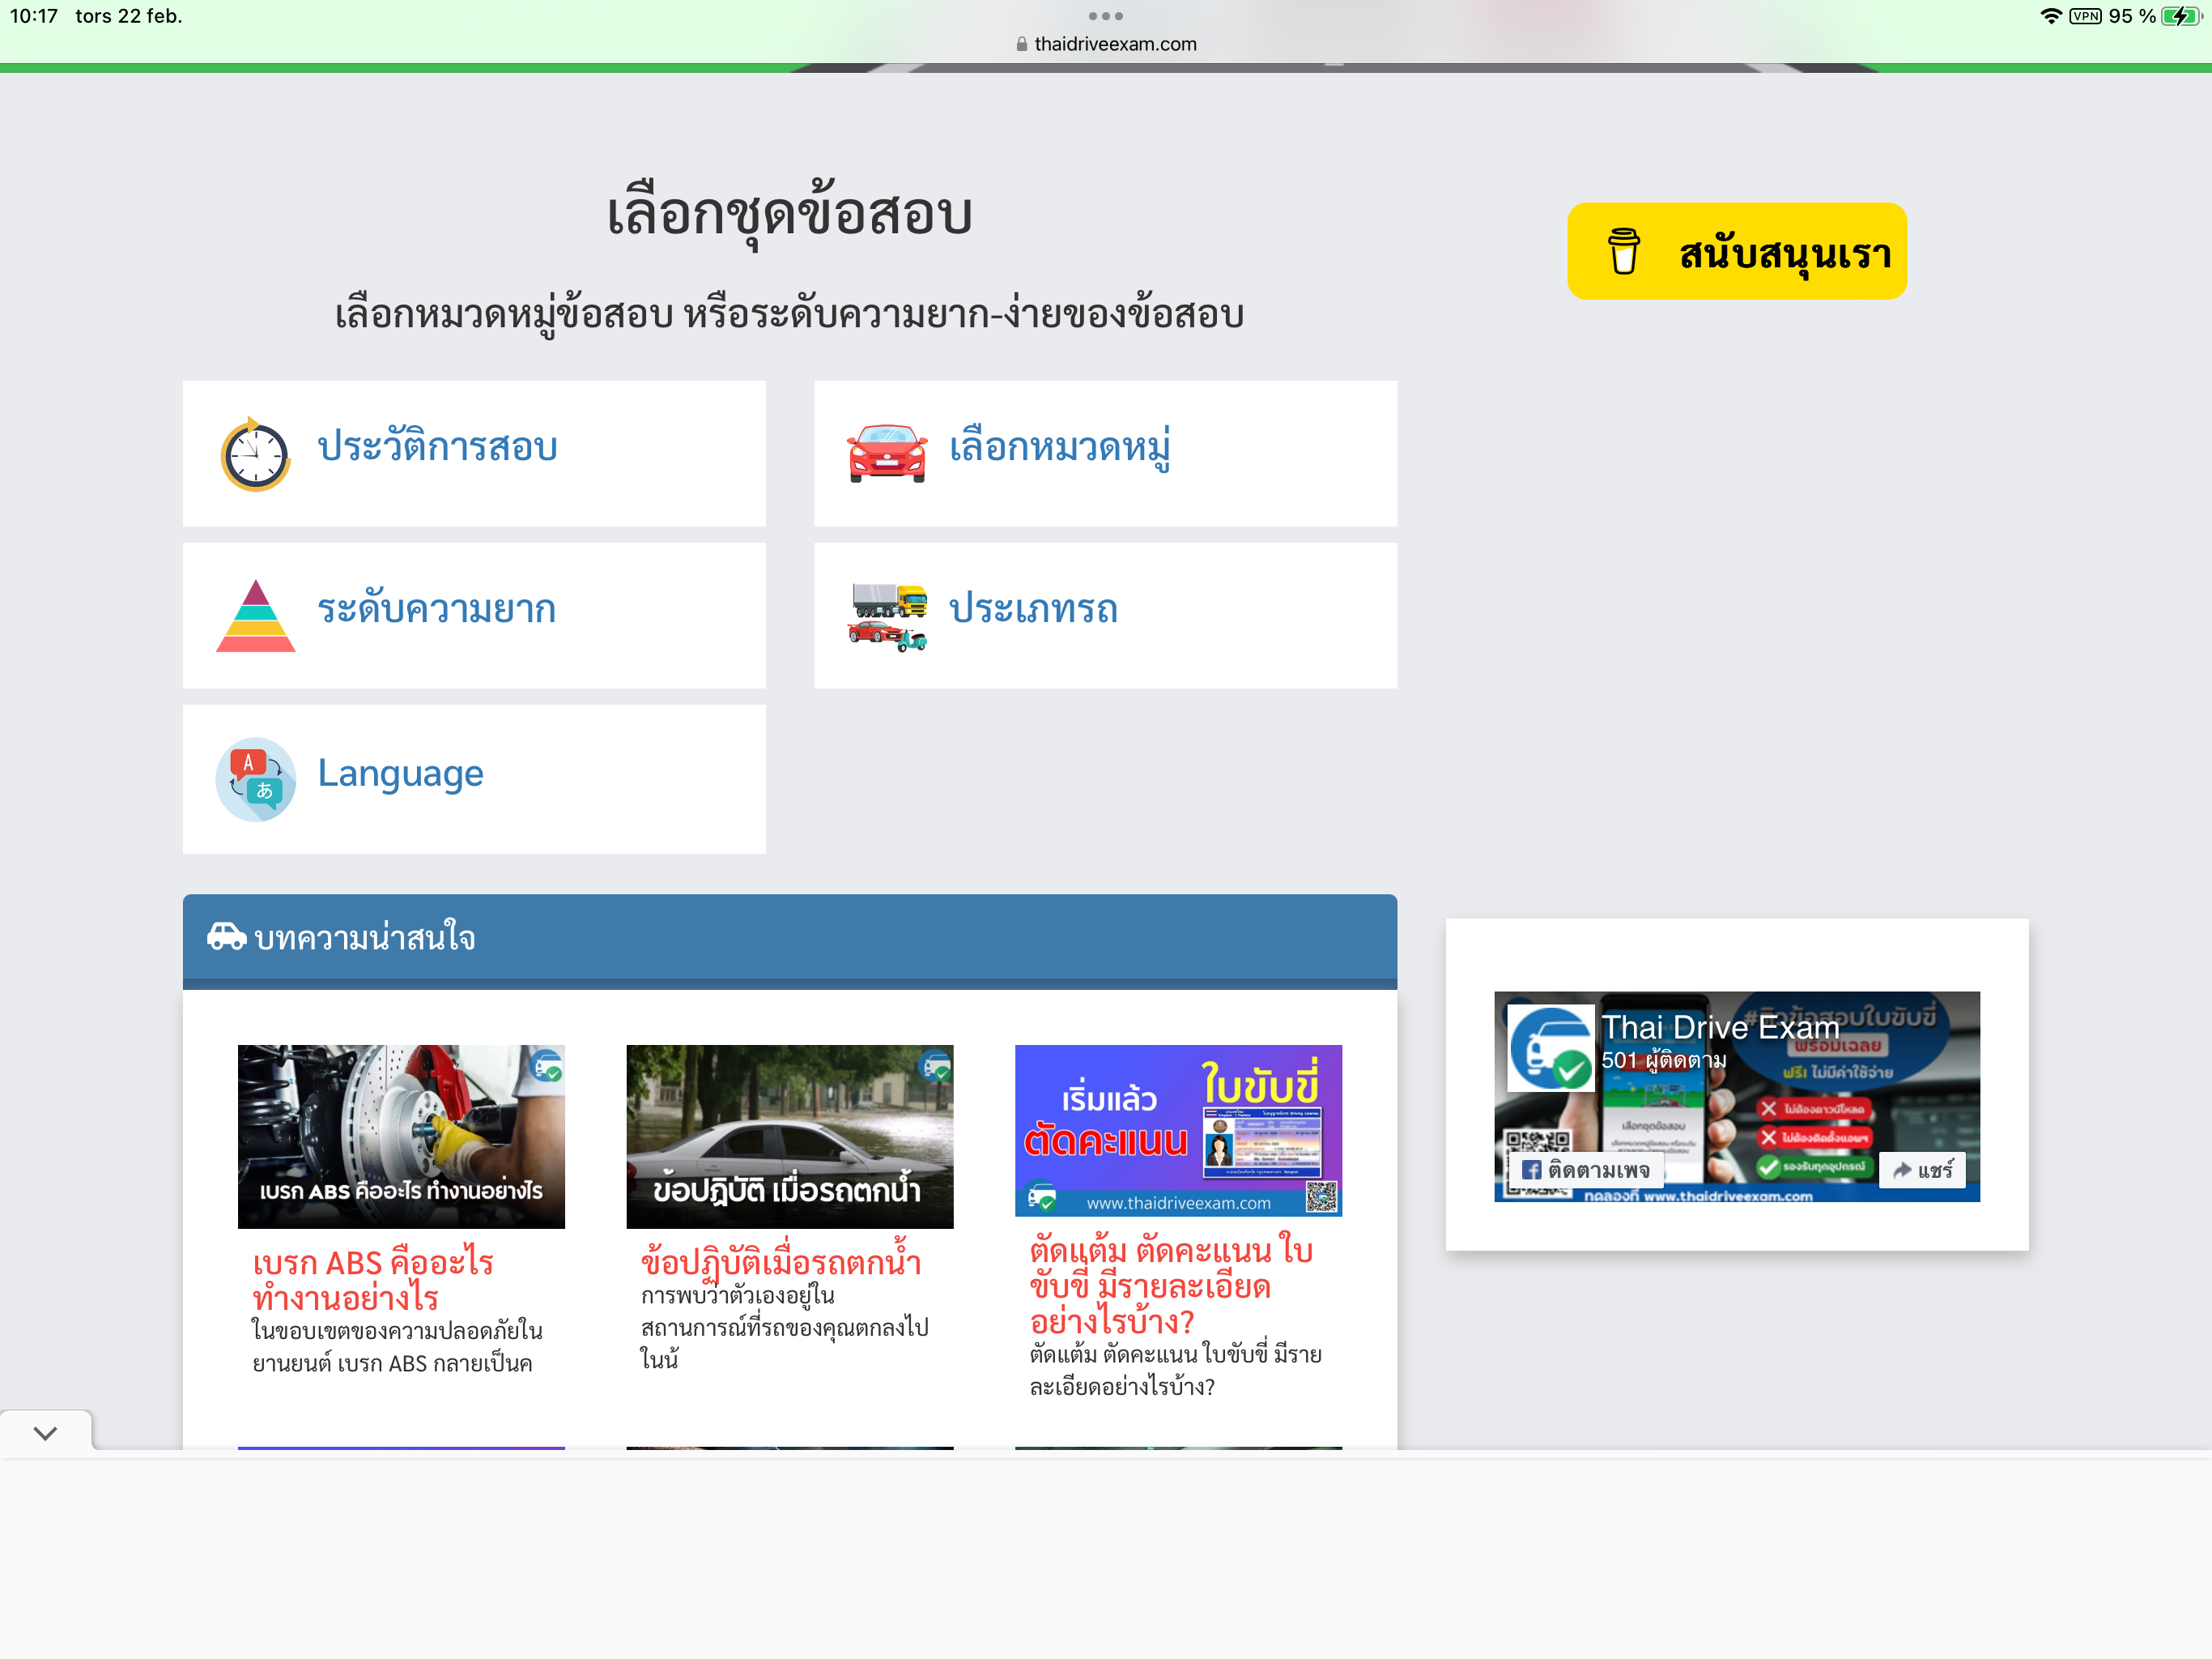The image size is (2212, 1659).
Task: Open เลือกหมวดหมู่ category selection
Action: coord(1059,447)
